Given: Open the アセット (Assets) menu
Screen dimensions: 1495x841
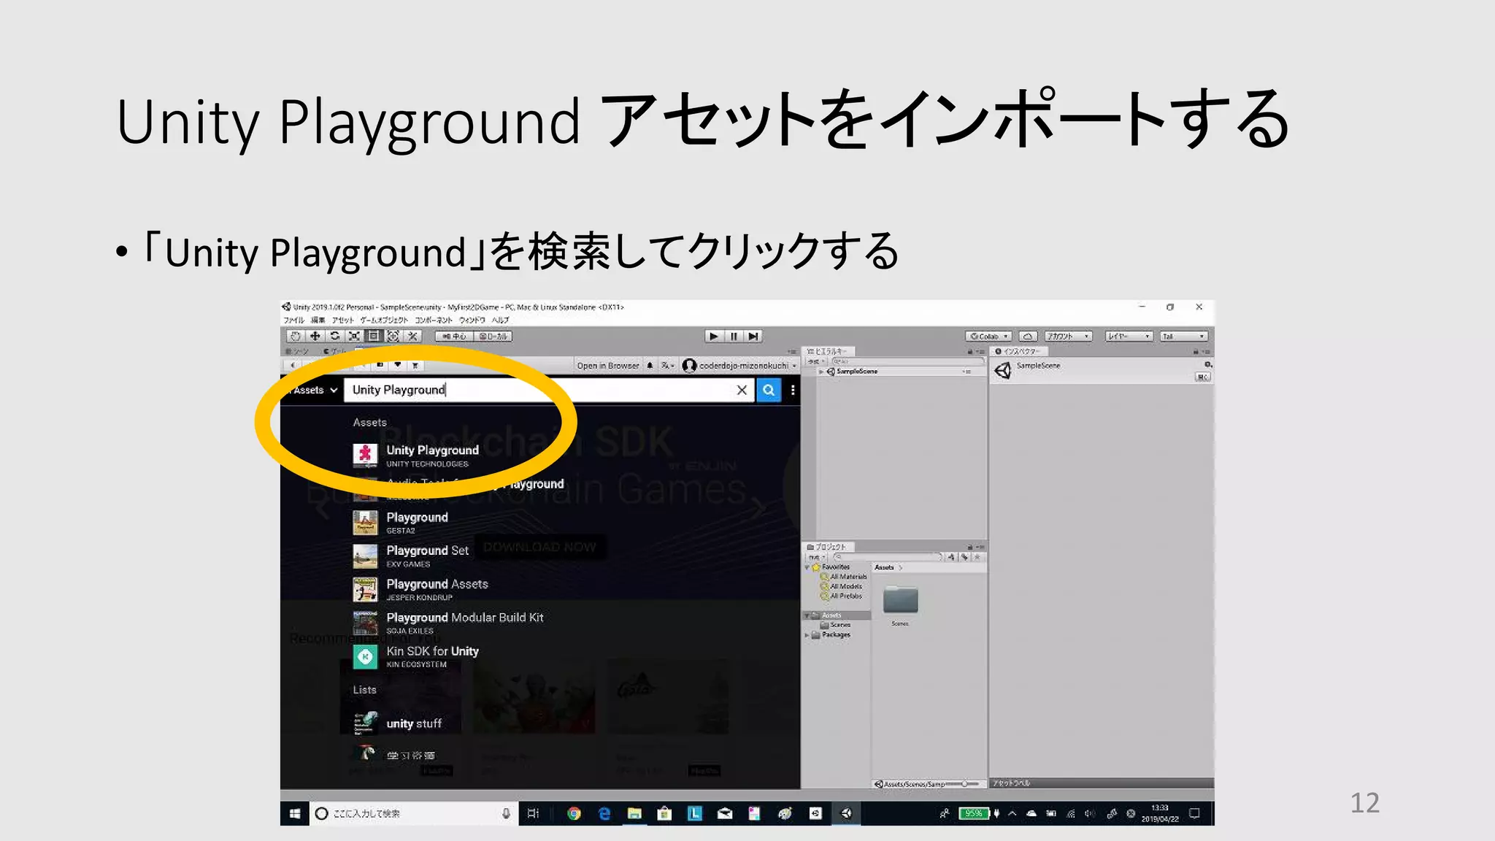Looking at the screenshot, I should 343,320.
